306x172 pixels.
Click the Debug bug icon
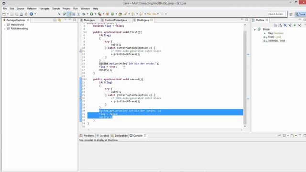(x=84, y=14)
